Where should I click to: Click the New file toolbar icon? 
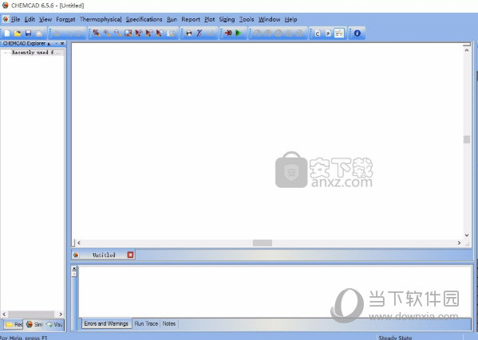pyautogui.click(x=7, y=33)
